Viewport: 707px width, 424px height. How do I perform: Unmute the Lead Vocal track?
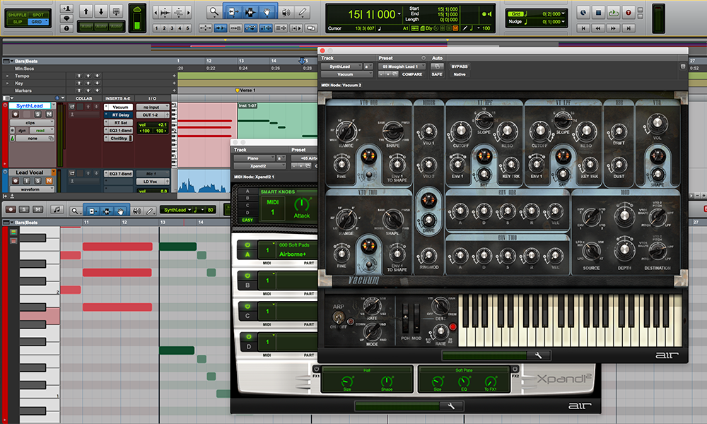pos(49,181)
